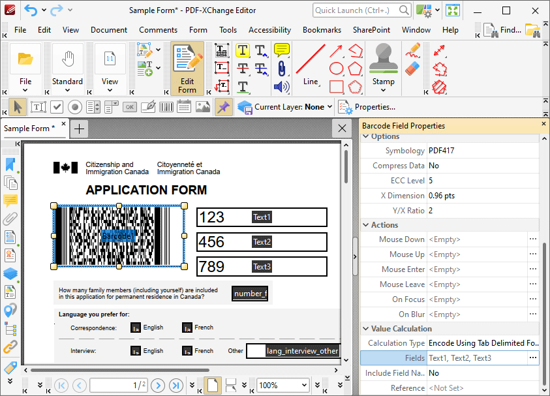Pick the Highlight Text tool
Screen dimensions: 550x396
(243, 50)
